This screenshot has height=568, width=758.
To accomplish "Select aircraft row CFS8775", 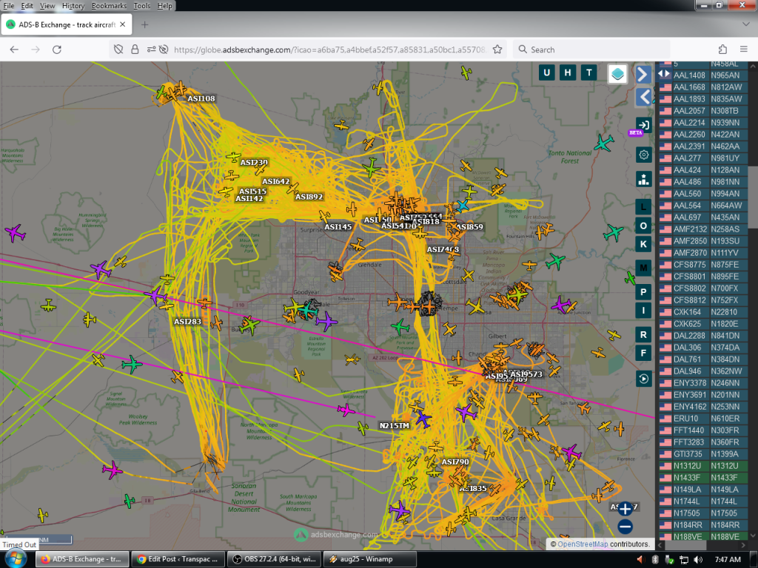I will [x=703, y=265].
